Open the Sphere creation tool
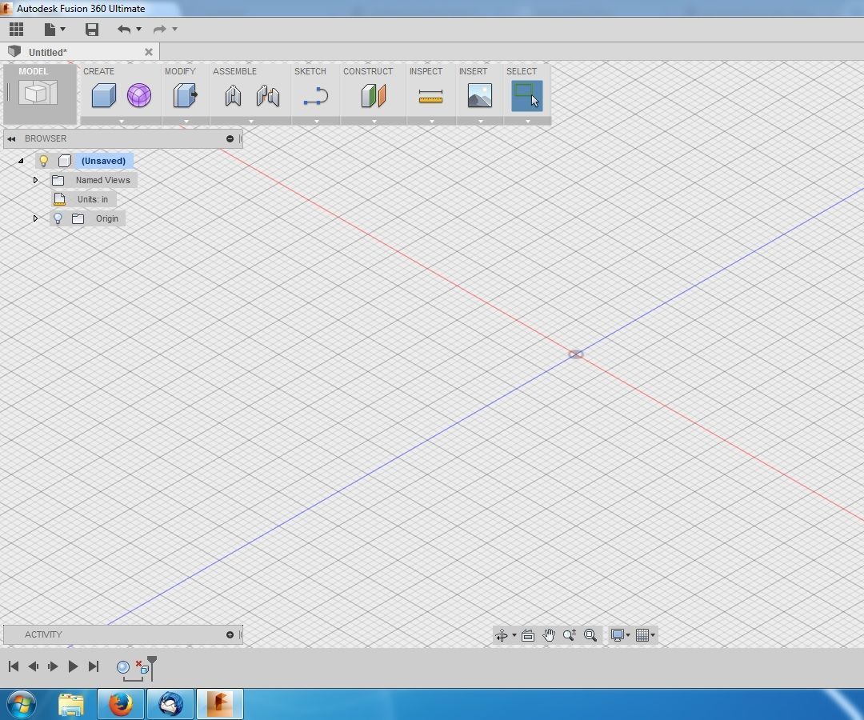Screen dimensions: 864x720 point(139,96)
